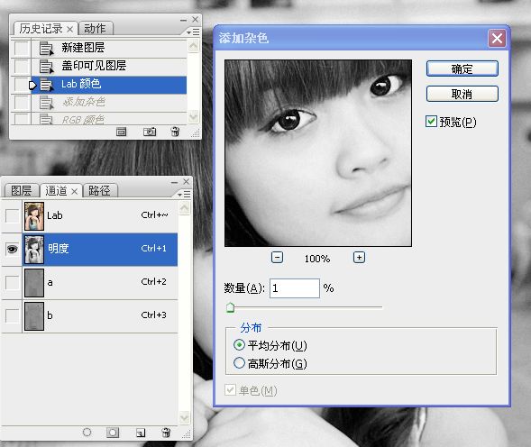Click the delete state trash icon in History panel
The width and height of the screenshot is (531, 447).
point(175,132)
